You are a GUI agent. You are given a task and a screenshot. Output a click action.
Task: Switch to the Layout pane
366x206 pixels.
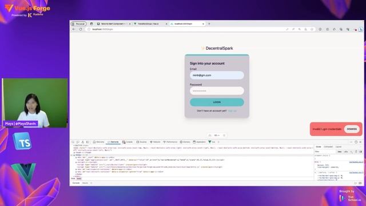coord(339,146)
